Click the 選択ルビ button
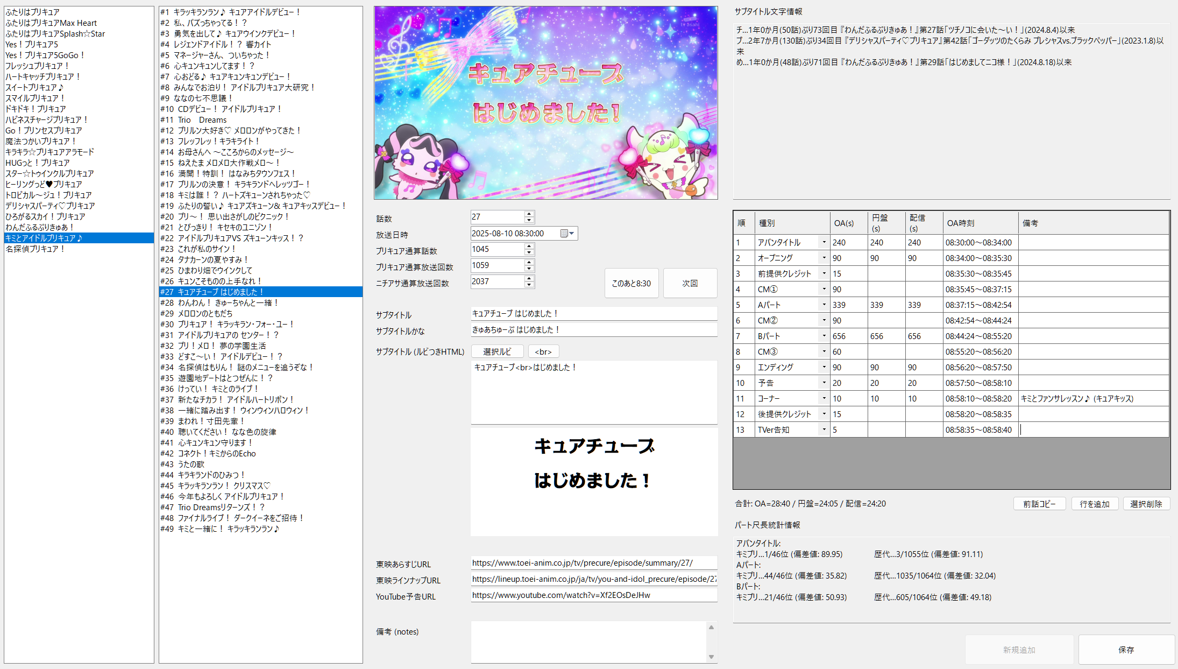This screenshot has height=669, width=1178. pos(497,351)
